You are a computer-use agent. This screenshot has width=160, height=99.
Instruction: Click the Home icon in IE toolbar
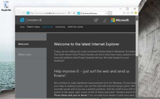[124, 13]
